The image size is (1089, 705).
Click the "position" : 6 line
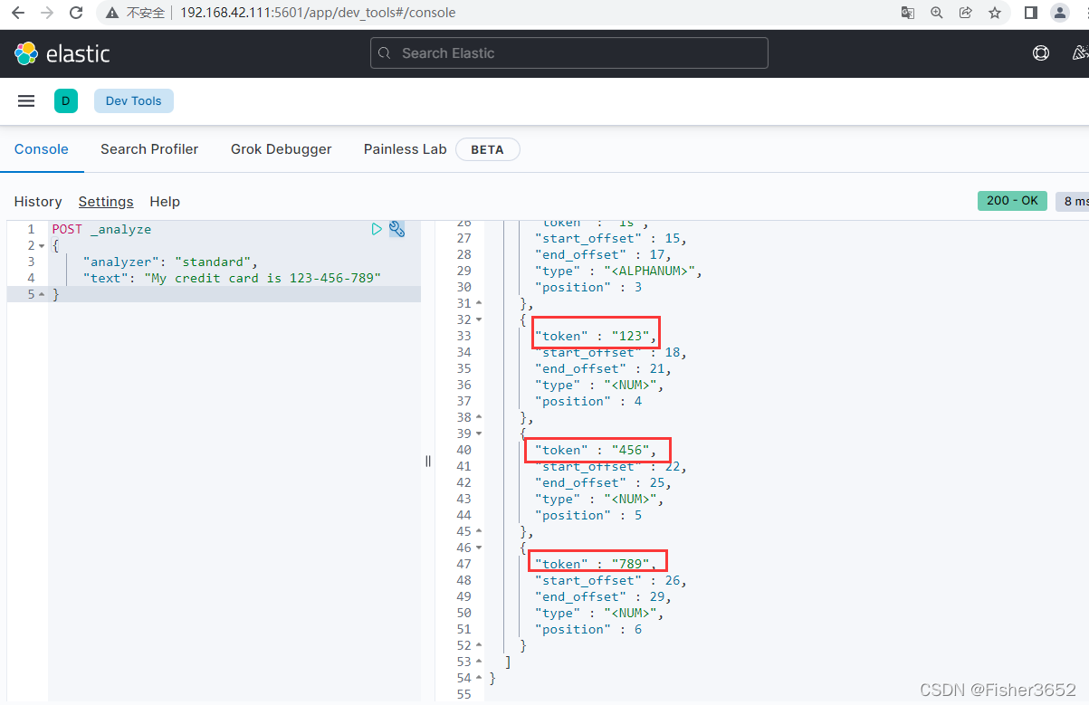click(x=587, y=629)
